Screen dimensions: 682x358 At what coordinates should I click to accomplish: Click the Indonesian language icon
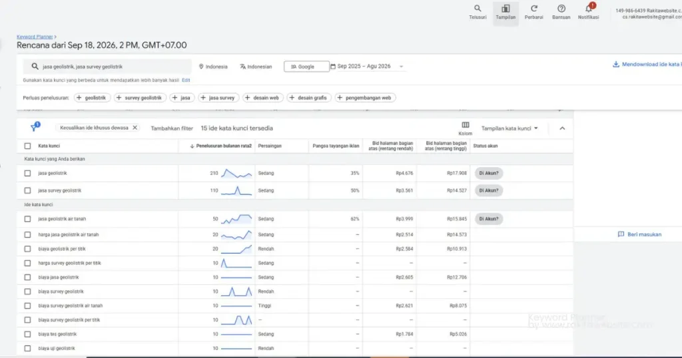tap(242, 67)
